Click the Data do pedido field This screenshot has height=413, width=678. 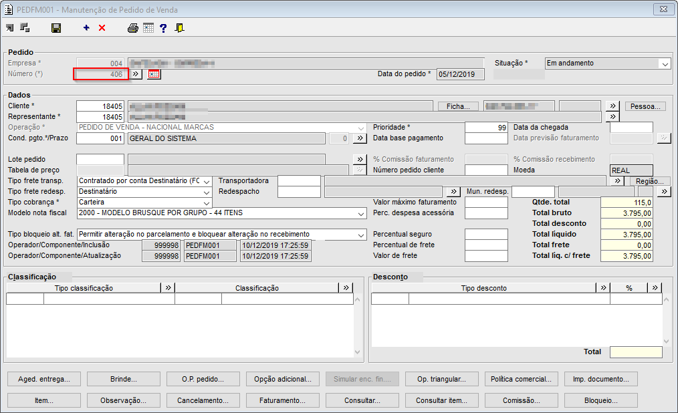[x=460, y=74]
